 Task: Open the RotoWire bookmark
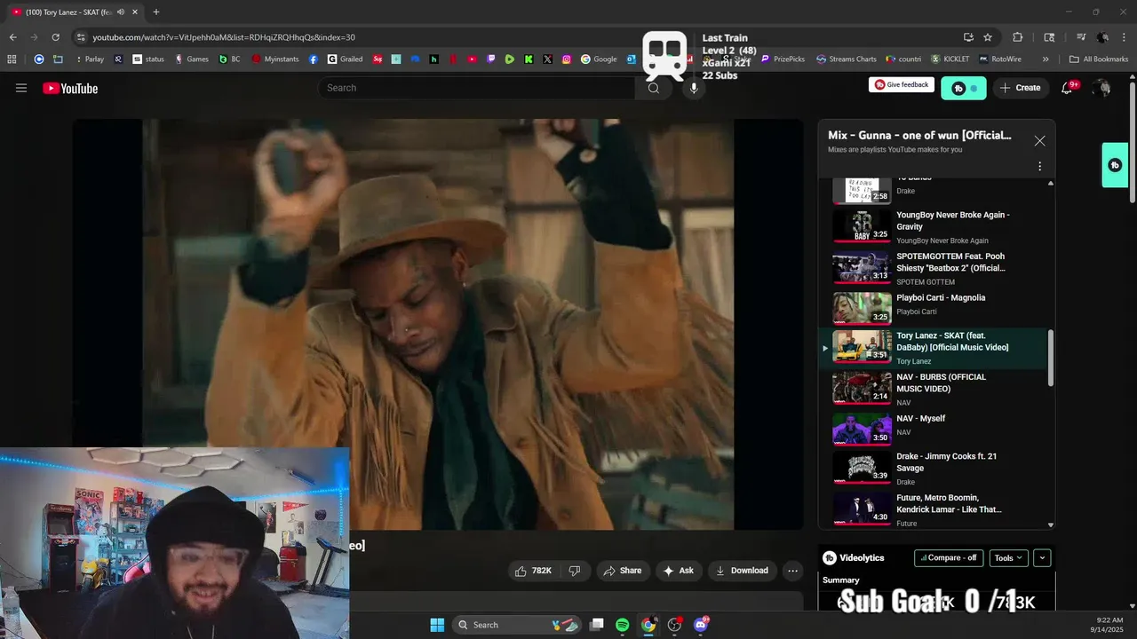point(1000,59)
